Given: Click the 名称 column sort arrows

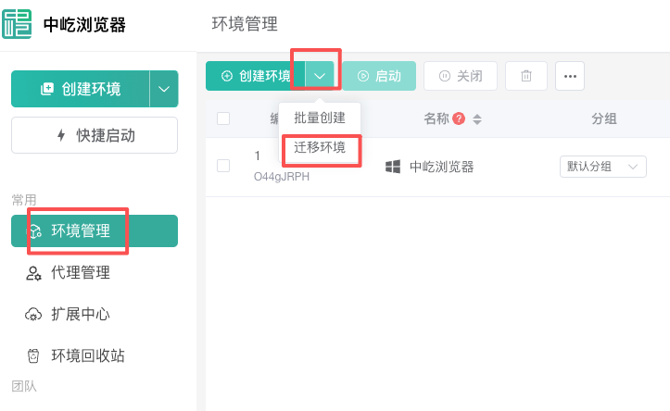Looking at the screenshot, I should (477, 119).
